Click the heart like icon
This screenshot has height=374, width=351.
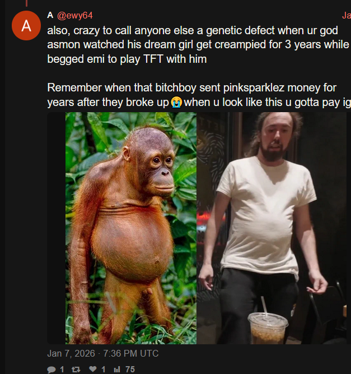pyautogui.click(x=93, y=369)
